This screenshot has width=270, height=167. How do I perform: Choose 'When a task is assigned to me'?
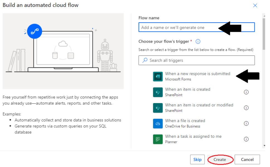(x=193, y=136)
